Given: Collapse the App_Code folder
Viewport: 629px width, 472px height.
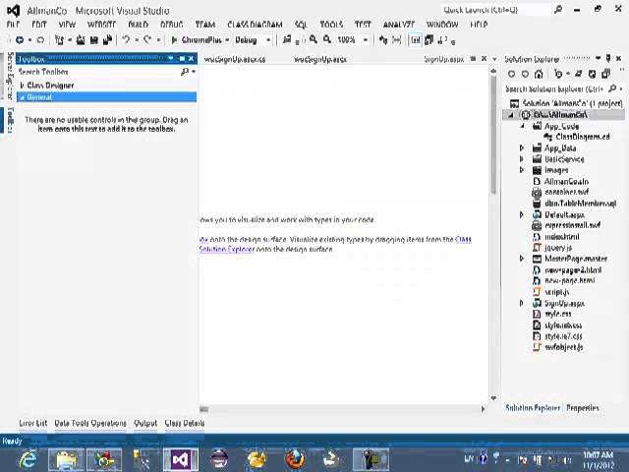Looking at the screenshot, I should point(522,126).
